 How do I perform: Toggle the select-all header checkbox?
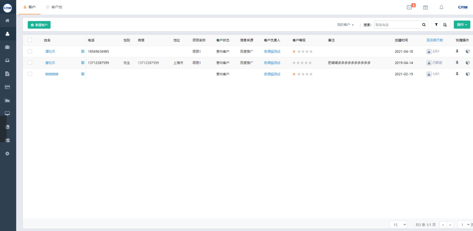30,40
